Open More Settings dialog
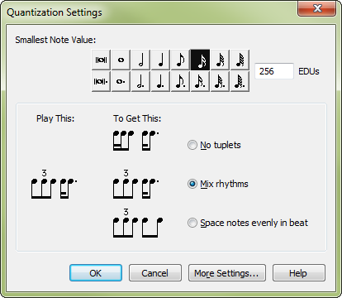The image size is (342, 298). (227, 273)
